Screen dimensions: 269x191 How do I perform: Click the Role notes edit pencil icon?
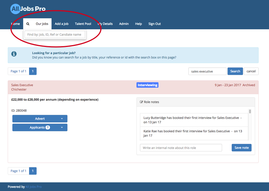(141, 102)
